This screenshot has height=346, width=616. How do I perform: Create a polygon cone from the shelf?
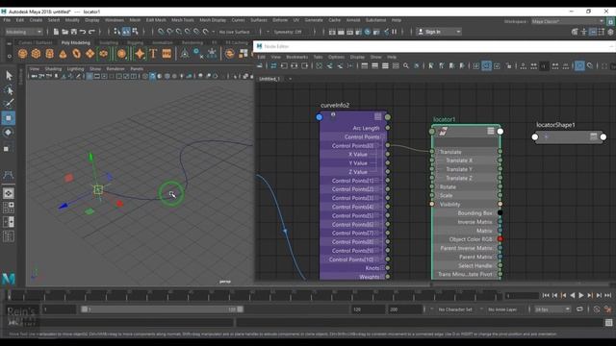63,54
